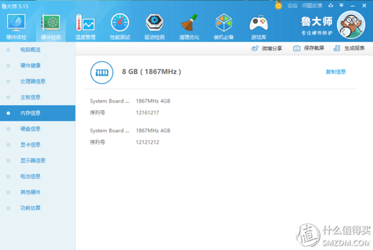373x250 pixels.
Task: Click the 8 GB ( 1867MHz ) heading
Action: (152, 72)
